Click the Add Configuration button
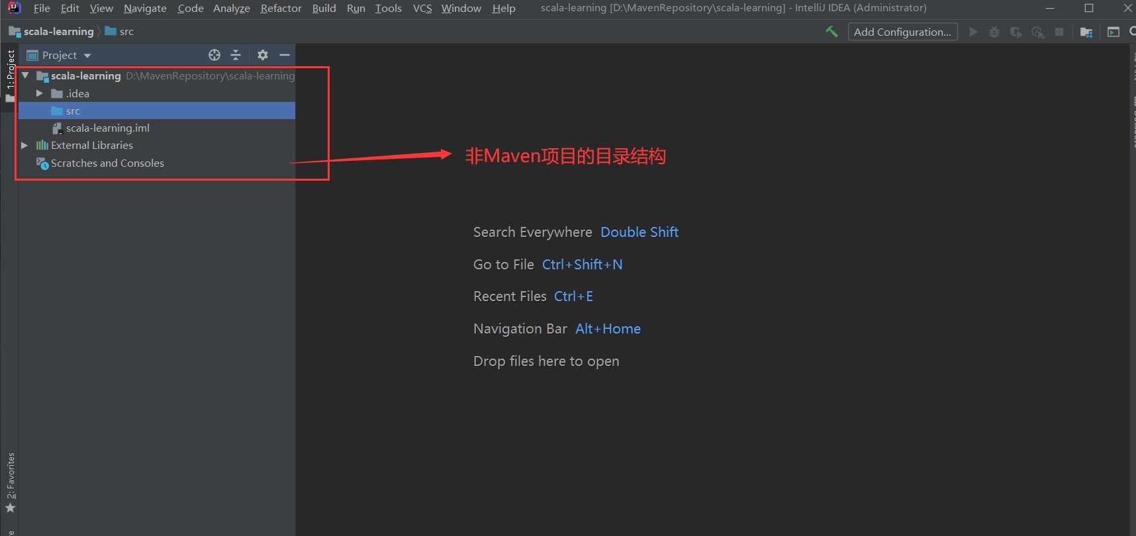The height and width of the screenshot is (536, 1136). point(902,32)
